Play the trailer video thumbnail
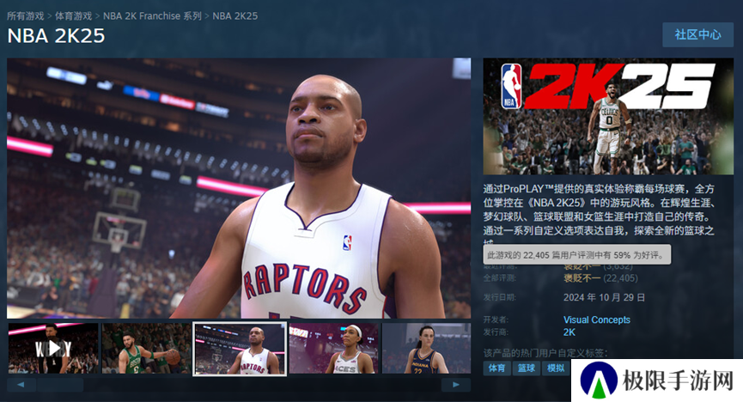 53,348
